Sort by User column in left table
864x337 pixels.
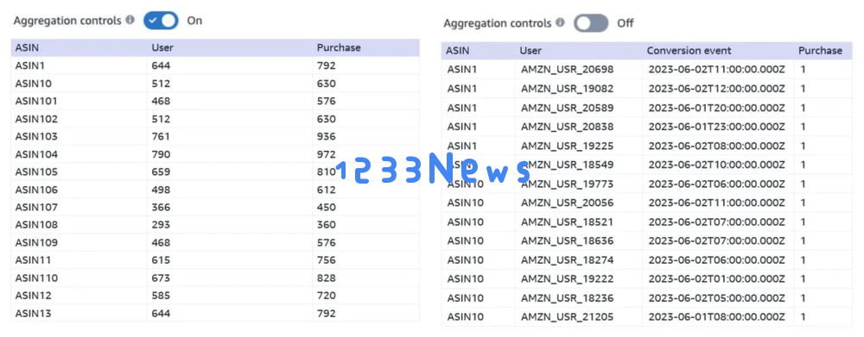click(162, 47)
